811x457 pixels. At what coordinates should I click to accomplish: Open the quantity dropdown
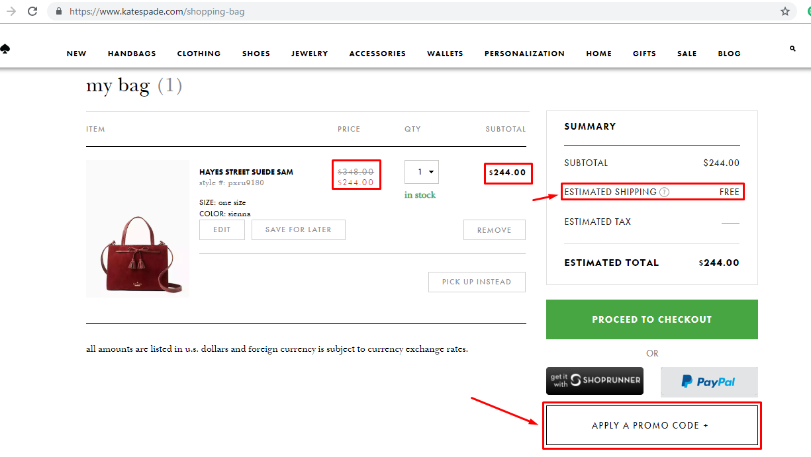tap(422, 172)
